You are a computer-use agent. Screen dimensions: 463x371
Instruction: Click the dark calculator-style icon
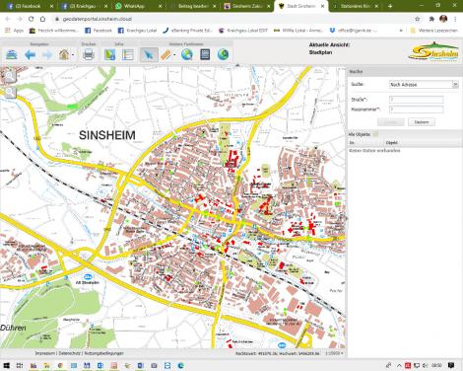point(205,54)
